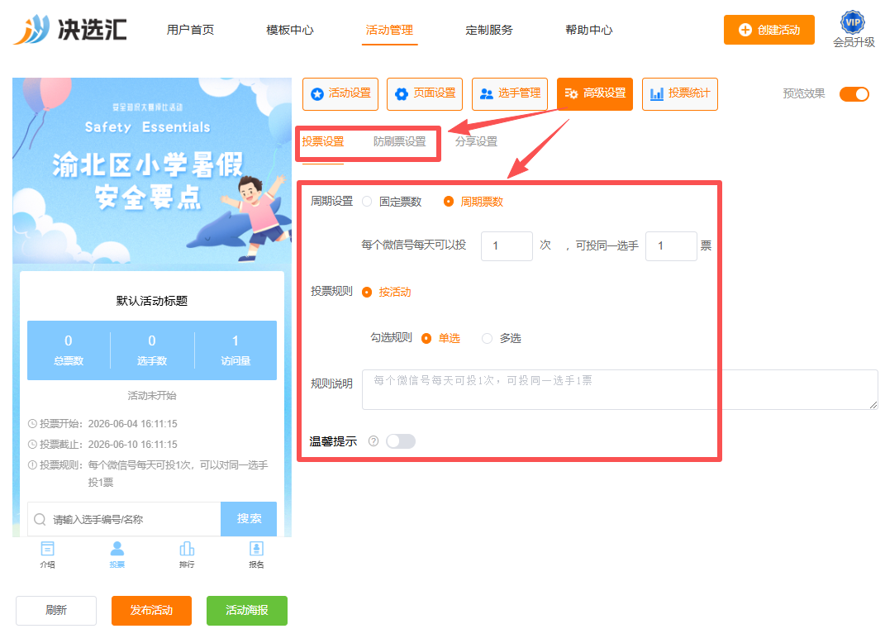Viewport: 885px width, 643px height.
Task: Click the 渝北区小学暑假安全要点 banner image
Action: [152, 171]
